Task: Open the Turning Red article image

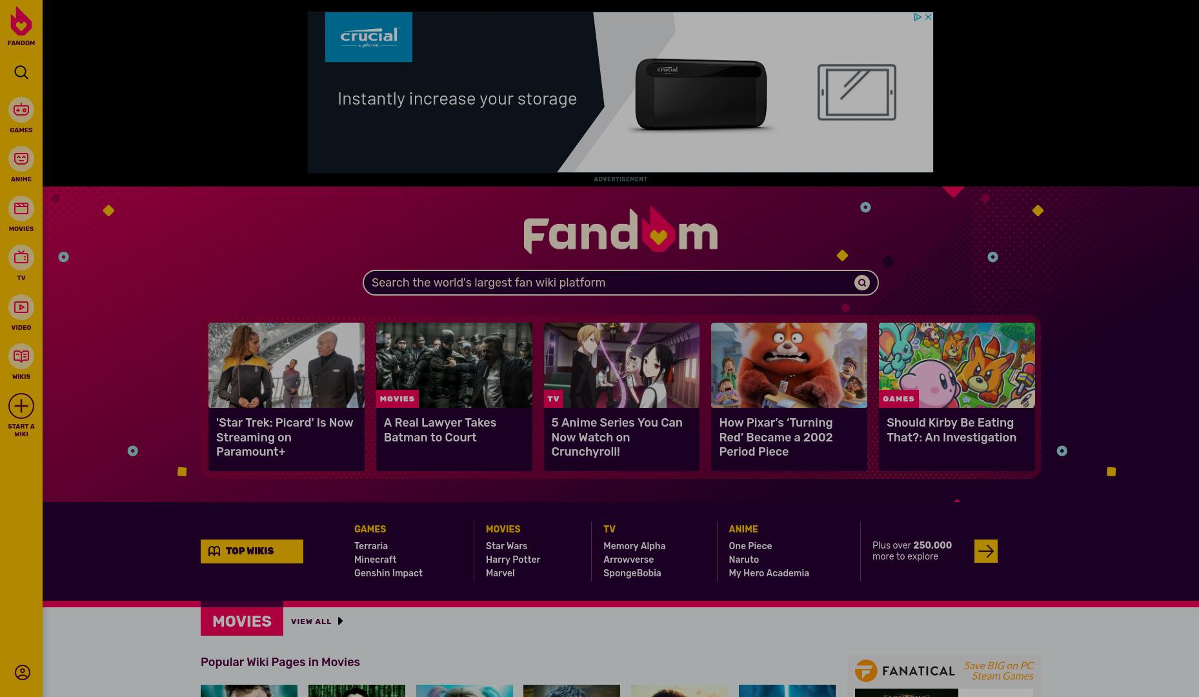Action: [x=789, y=365]
